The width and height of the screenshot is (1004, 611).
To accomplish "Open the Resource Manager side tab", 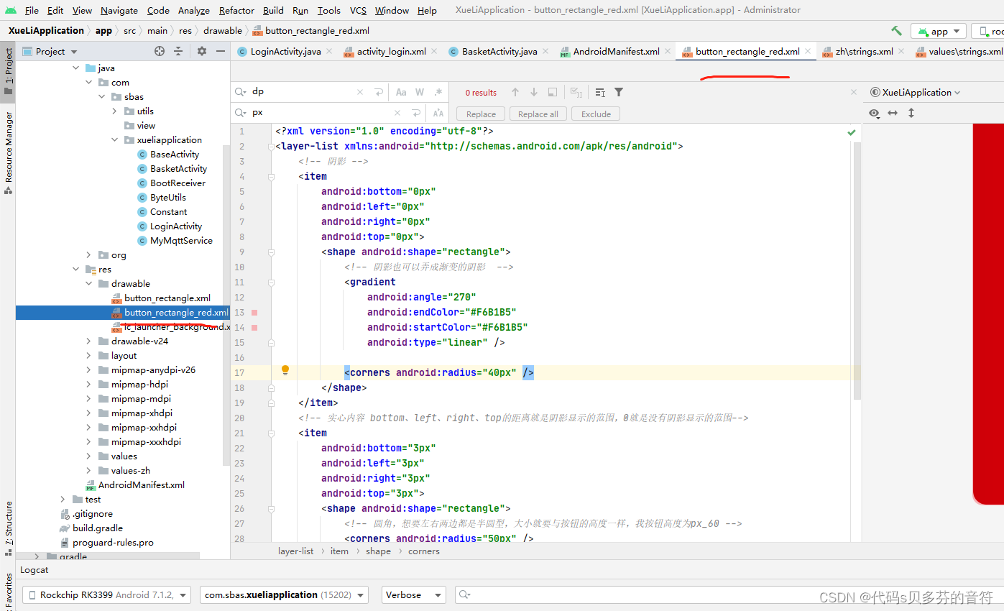I will 8,152.
